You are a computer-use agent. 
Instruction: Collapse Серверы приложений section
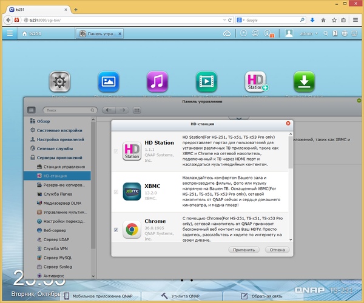pyautogui.click(x=56, y=158)
